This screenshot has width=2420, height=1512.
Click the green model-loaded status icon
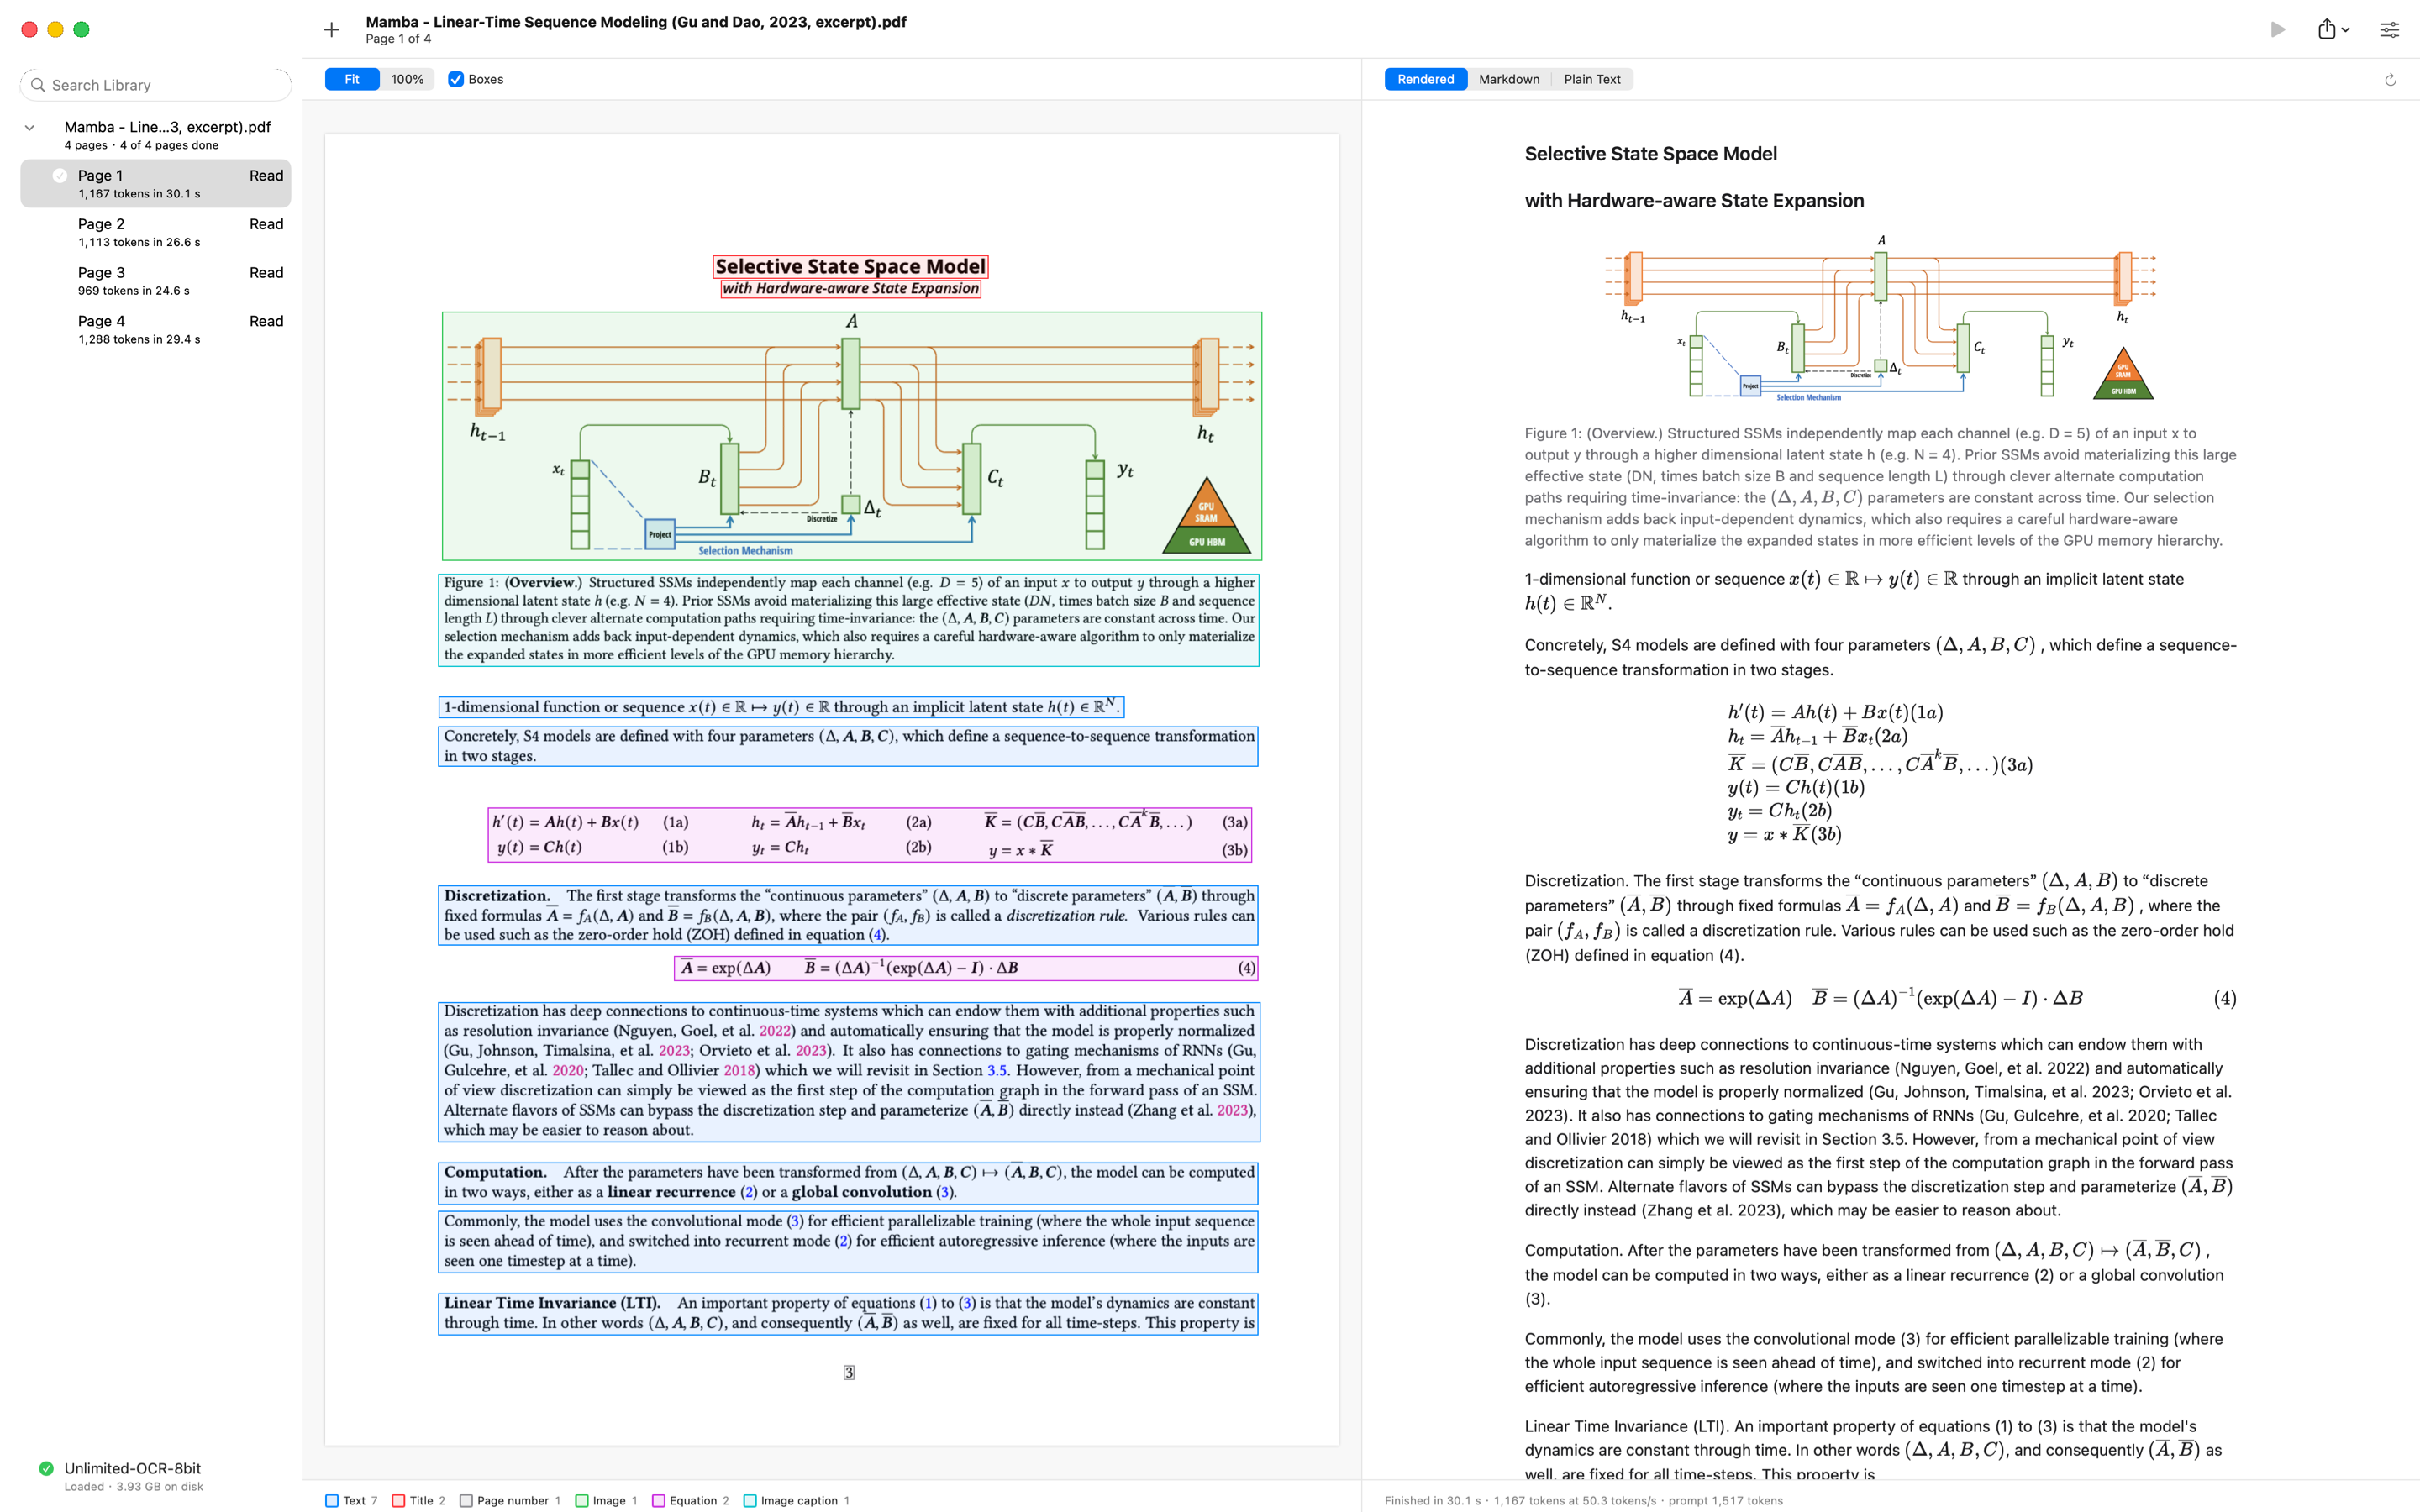click(x=46, y=1468)
